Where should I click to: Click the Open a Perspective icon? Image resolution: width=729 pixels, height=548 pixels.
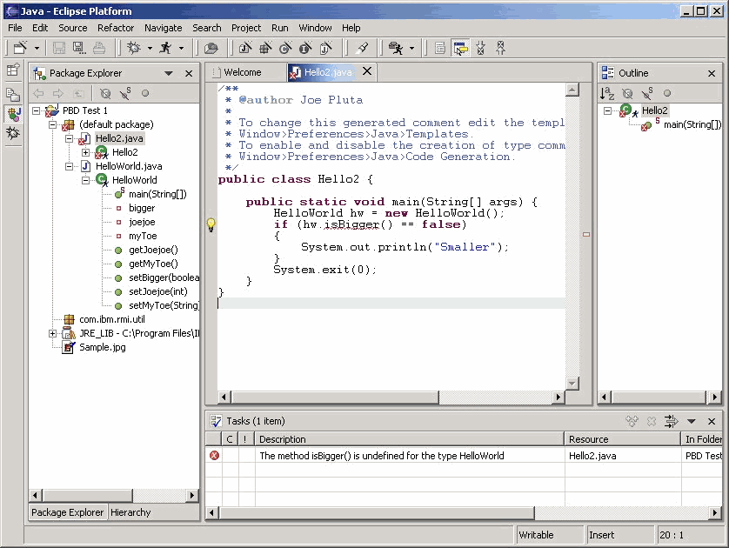(13, 70)
